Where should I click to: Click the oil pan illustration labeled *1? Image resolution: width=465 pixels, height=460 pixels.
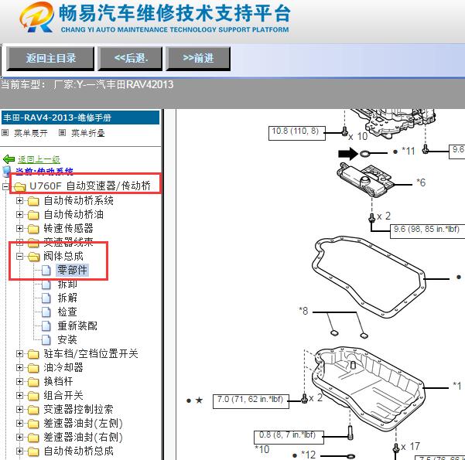pyautogui.click(x=368, y=389)
